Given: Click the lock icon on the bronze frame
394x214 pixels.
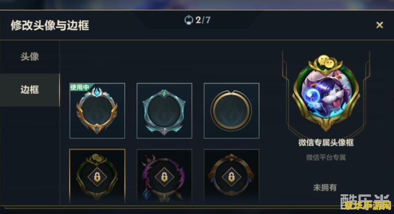Looking at the screenshot, I should 231,177.
